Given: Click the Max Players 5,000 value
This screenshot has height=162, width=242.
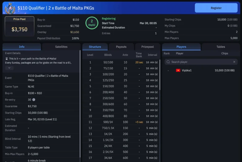Looking at the screenshot, I should click(x=234, y=38).
